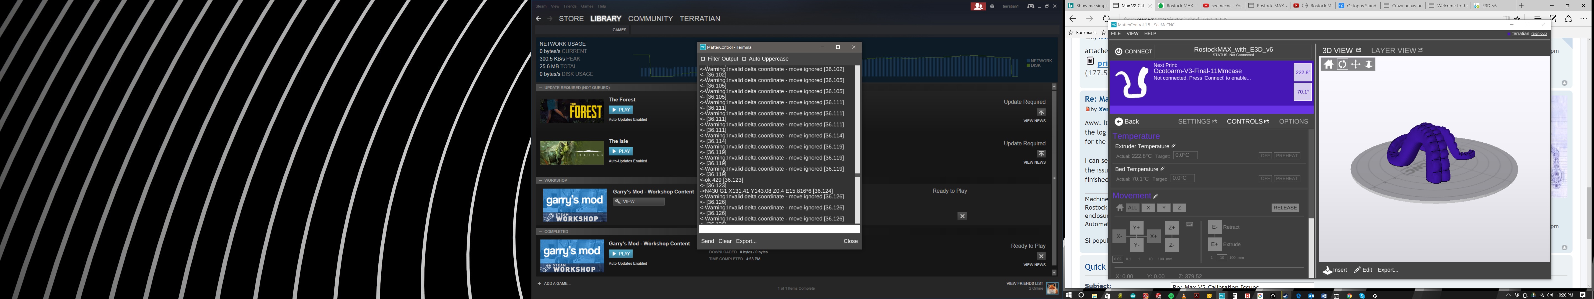The height and width of the screenshot is (299, 1594).
Task: Collapse the Workshop downloads section
Action: click(x=540, y=181)
